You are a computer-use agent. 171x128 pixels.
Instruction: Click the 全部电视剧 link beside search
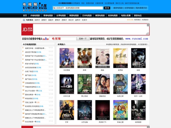pyautogui.click(x=129, y=8)
